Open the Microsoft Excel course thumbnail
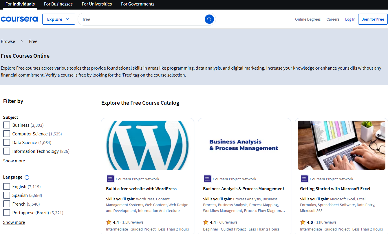The width and height of the screenshot is (388, 234). (x=341, y=145)
